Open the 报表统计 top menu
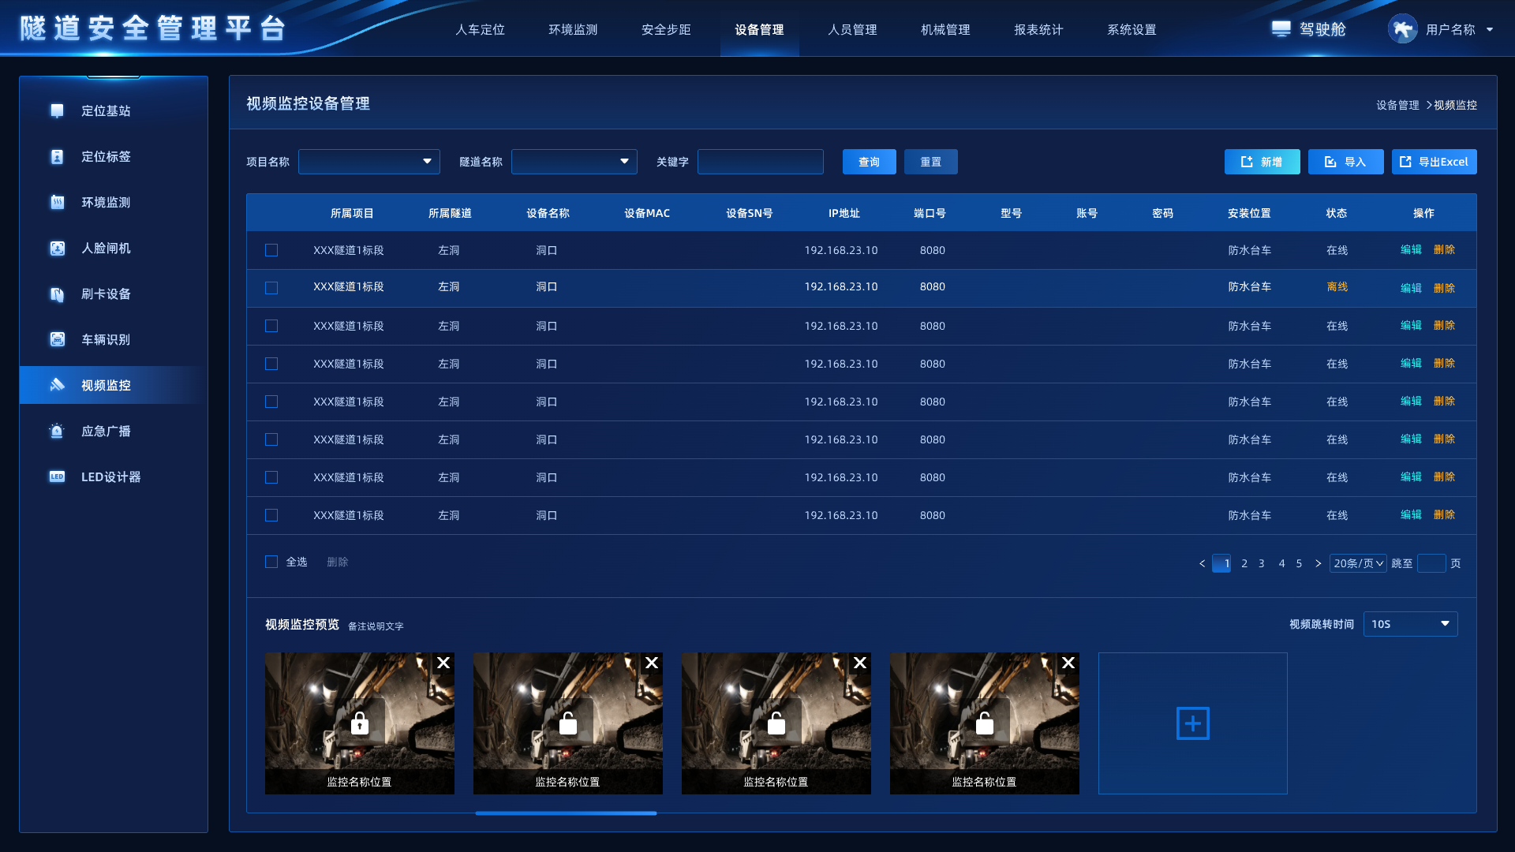This screenshot has width=1515, height=852. [1038, 30]
